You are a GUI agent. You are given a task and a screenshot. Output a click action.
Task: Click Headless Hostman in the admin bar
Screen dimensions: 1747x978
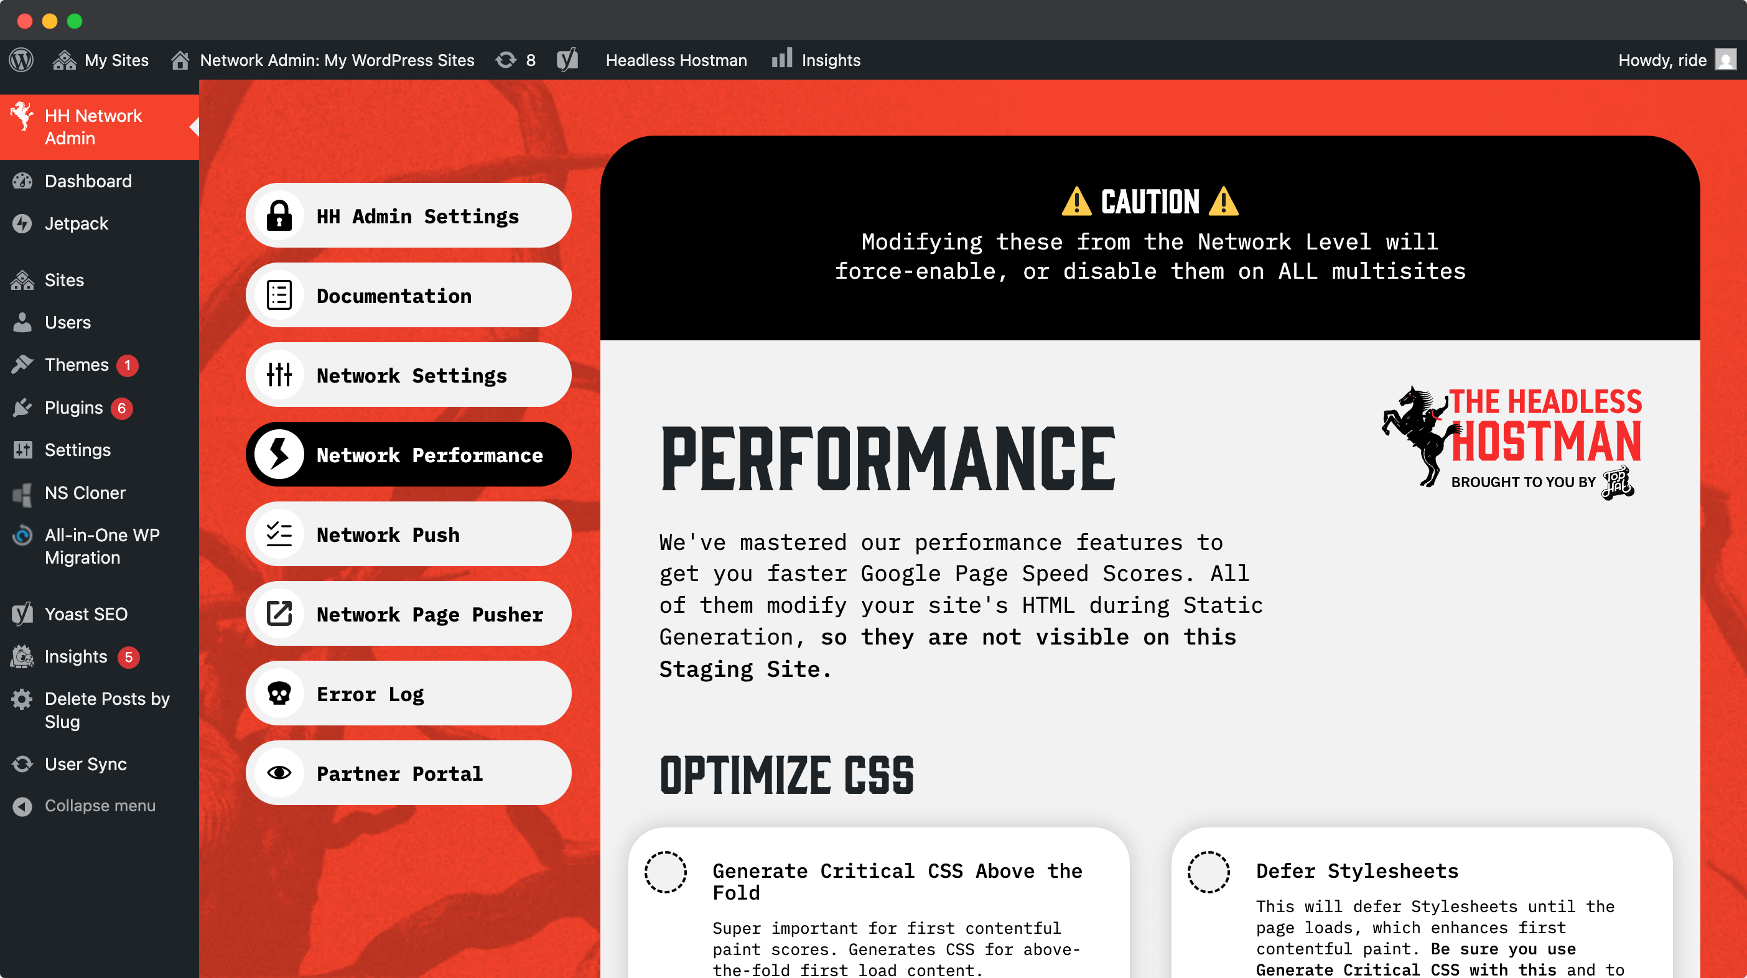click(676, 60)
